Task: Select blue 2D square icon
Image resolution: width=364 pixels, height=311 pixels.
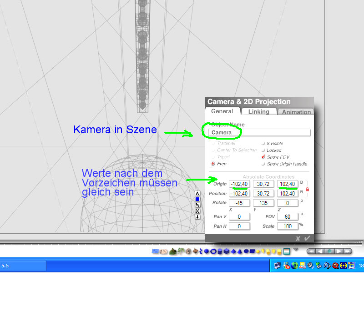Action: (252, 251)
